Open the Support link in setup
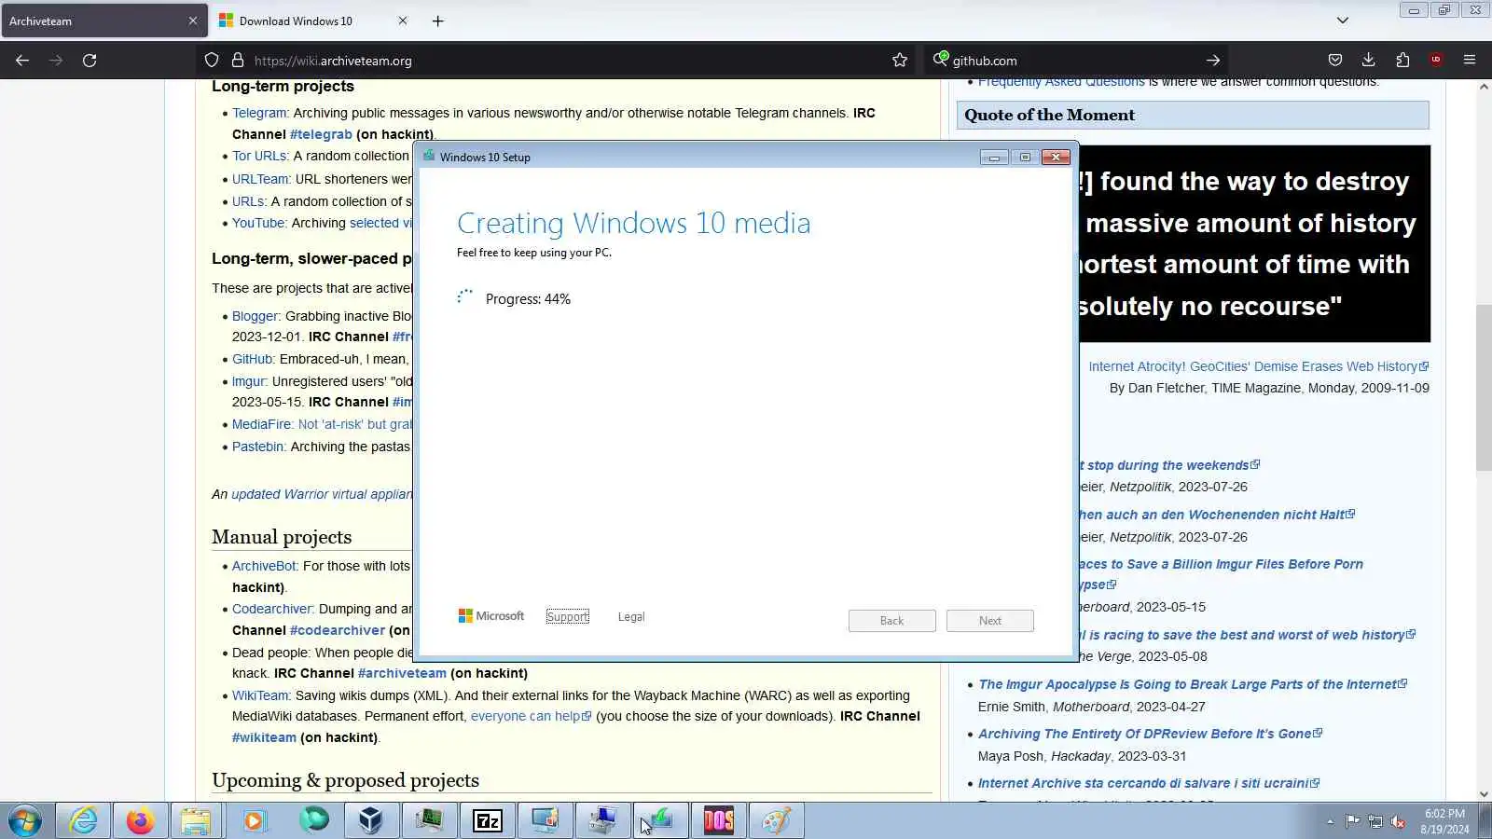This screenshot has height=839, width=1492. tap(567, 617)
